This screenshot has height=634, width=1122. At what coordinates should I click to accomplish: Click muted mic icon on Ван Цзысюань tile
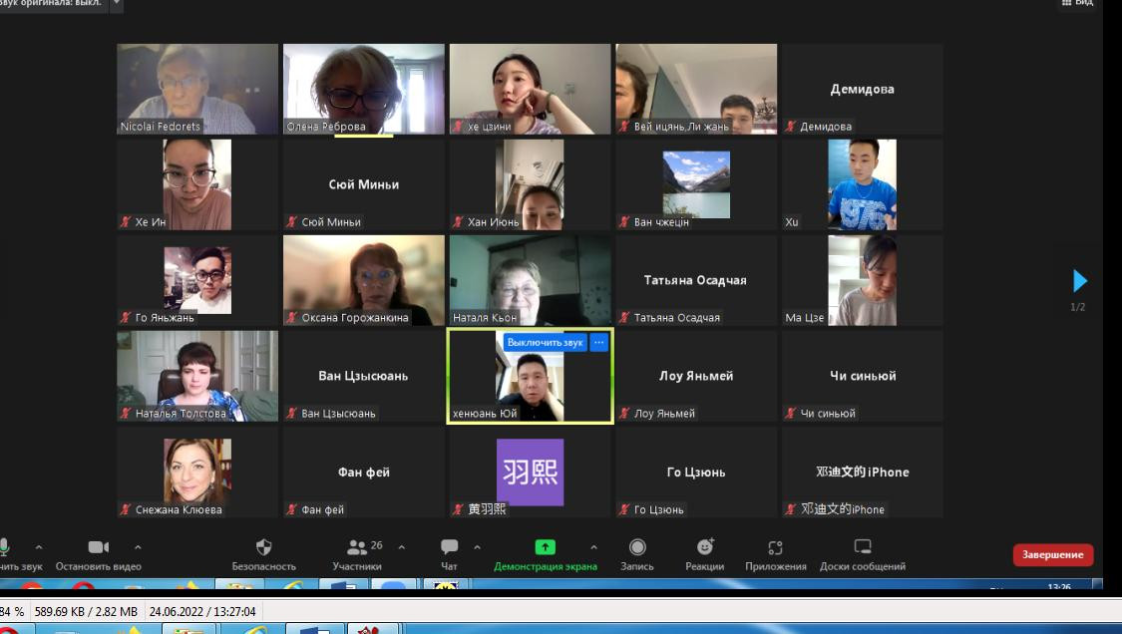coord(292,414)
